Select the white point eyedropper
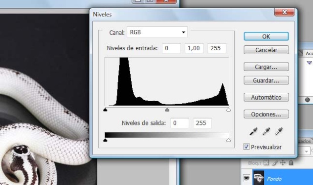This screenshot has width=313, height=185. (x=279, y=131)
